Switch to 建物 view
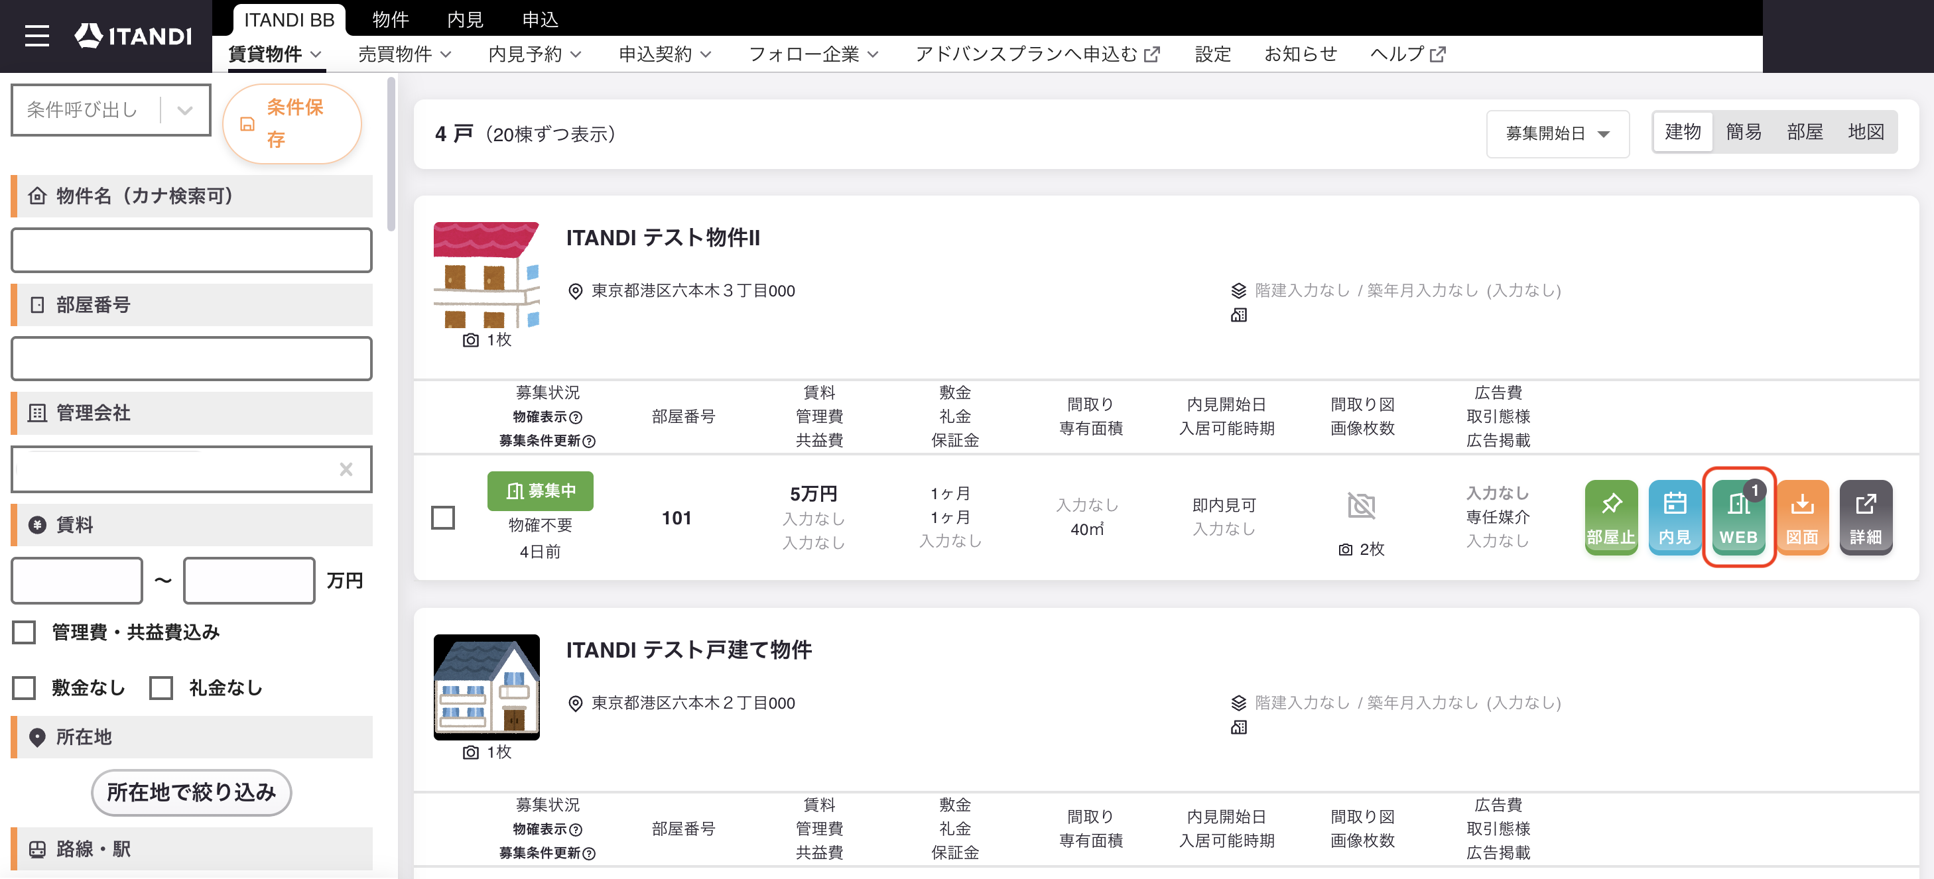 click(x=1683, y=132)
